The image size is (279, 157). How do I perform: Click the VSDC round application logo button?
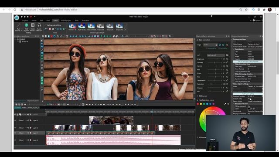pos(17,17)
